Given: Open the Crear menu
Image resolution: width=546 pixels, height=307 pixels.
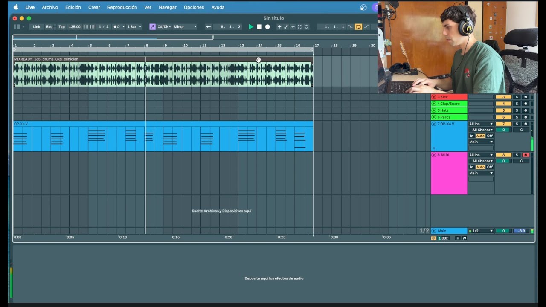Looking at the screenshot, I should point(94,7).
